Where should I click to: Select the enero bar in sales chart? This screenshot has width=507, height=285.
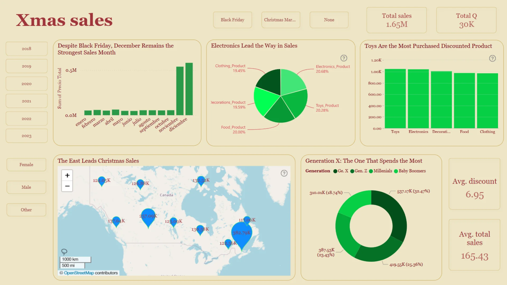[x=88, y=113]
